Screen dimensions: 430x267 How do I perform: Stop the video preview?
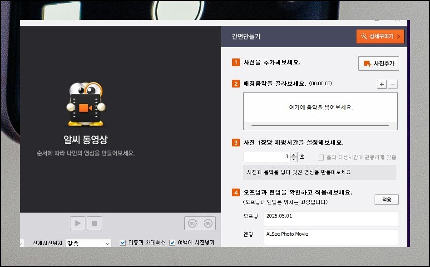click(x=94, y=223)
